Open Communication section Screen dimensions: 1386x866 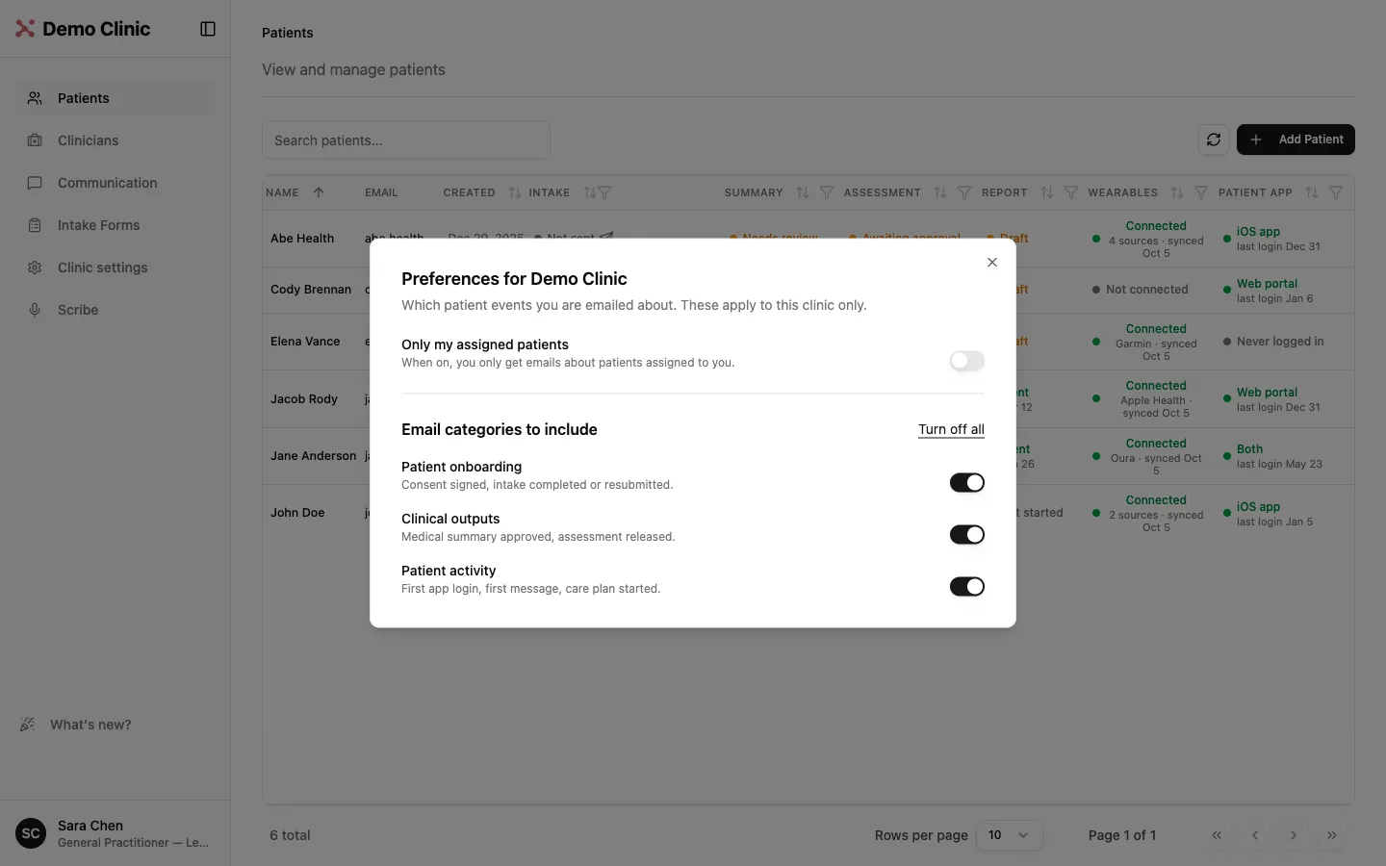pos(115,183)
